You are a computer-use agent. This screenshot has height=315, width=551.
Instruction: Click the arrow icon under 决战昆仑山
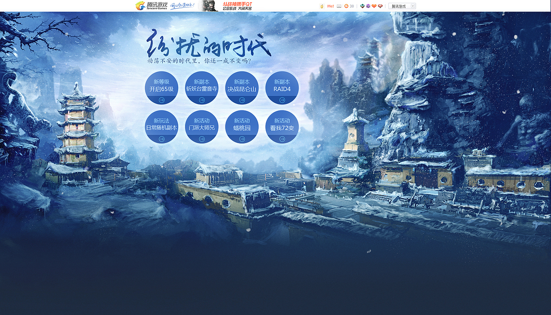[242, 100]
